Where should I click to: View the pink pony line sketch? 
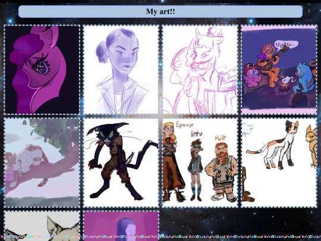point(200,70)
